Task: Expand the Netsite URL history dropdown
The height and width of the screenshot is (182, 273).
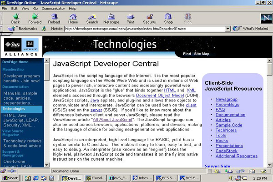Action: (228, 29)
